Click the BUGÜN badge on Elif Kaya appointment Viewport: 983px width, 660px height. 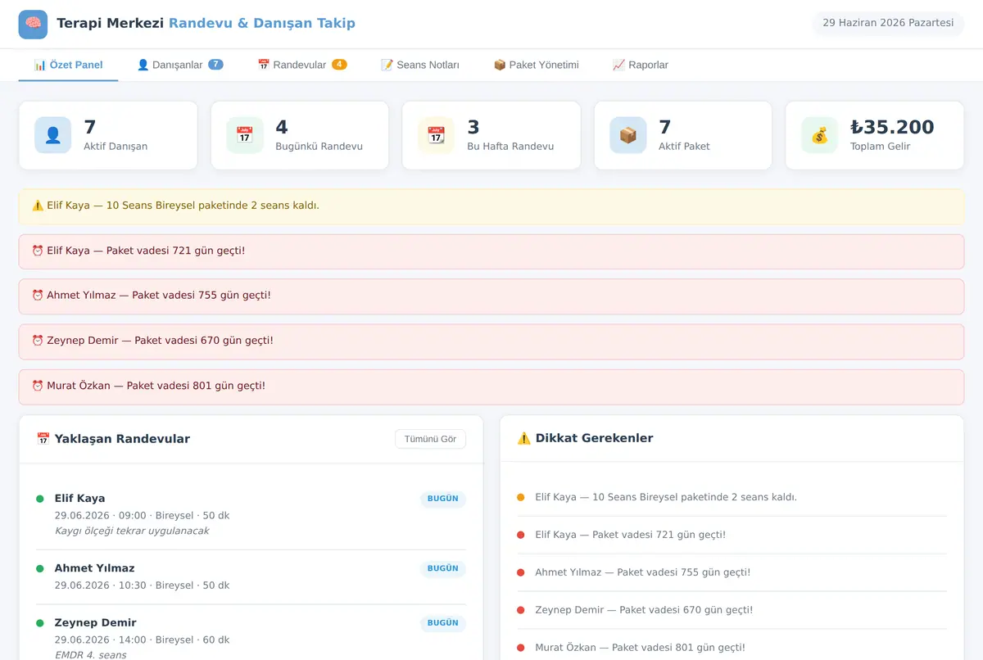[443, 499]
